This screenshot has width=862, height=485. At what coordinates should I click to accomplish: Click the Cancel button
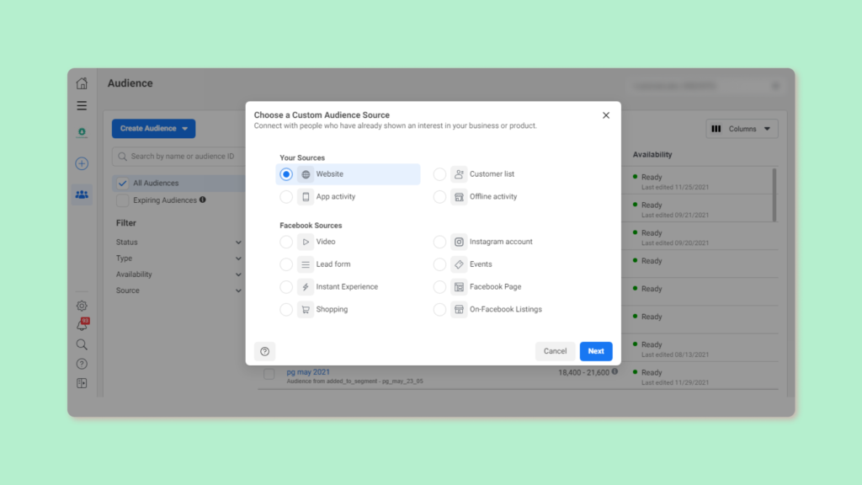[x=556, y=351]
